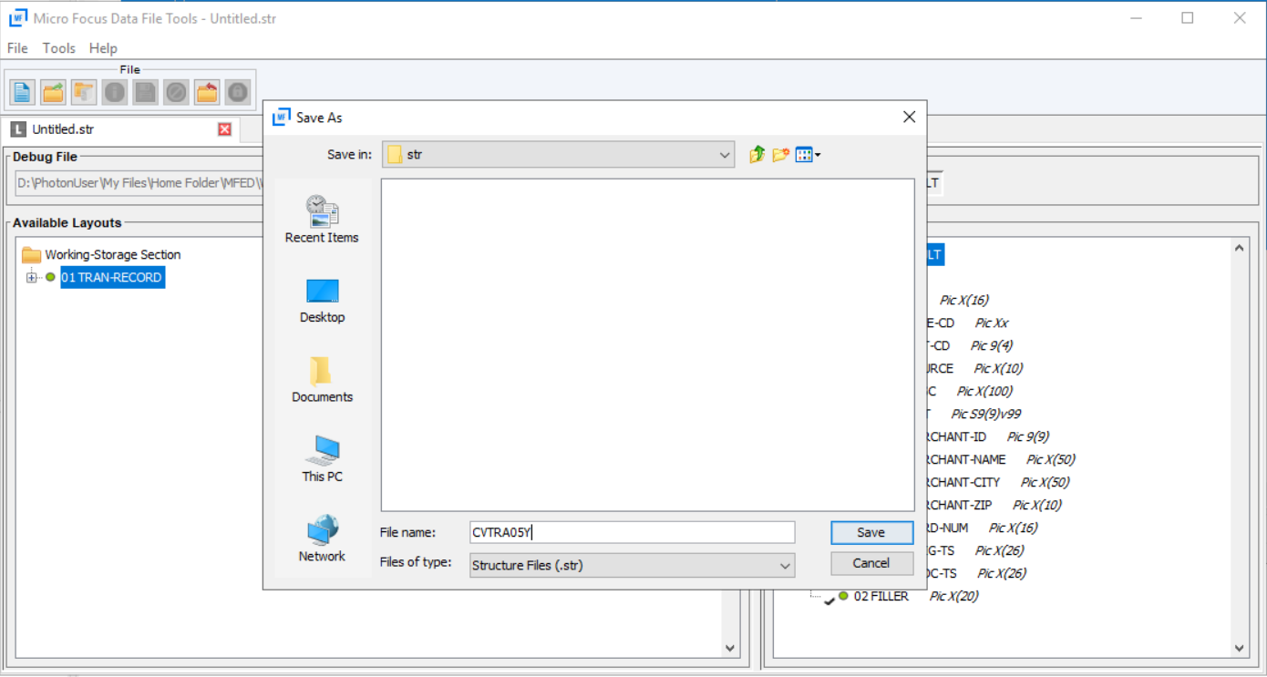The image size is (1267, 677).
Task: Open the Save in folder dropdown
Action: (725, 154)
